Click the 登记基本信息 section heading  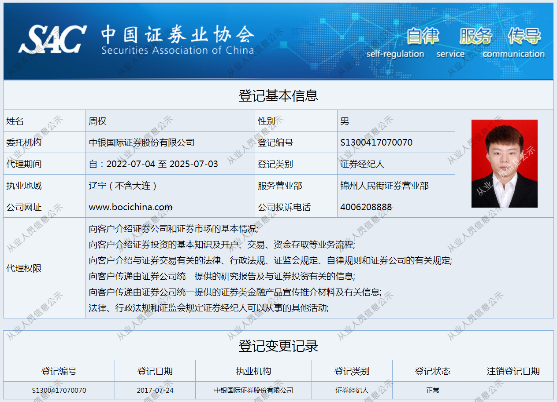(278, 95)
